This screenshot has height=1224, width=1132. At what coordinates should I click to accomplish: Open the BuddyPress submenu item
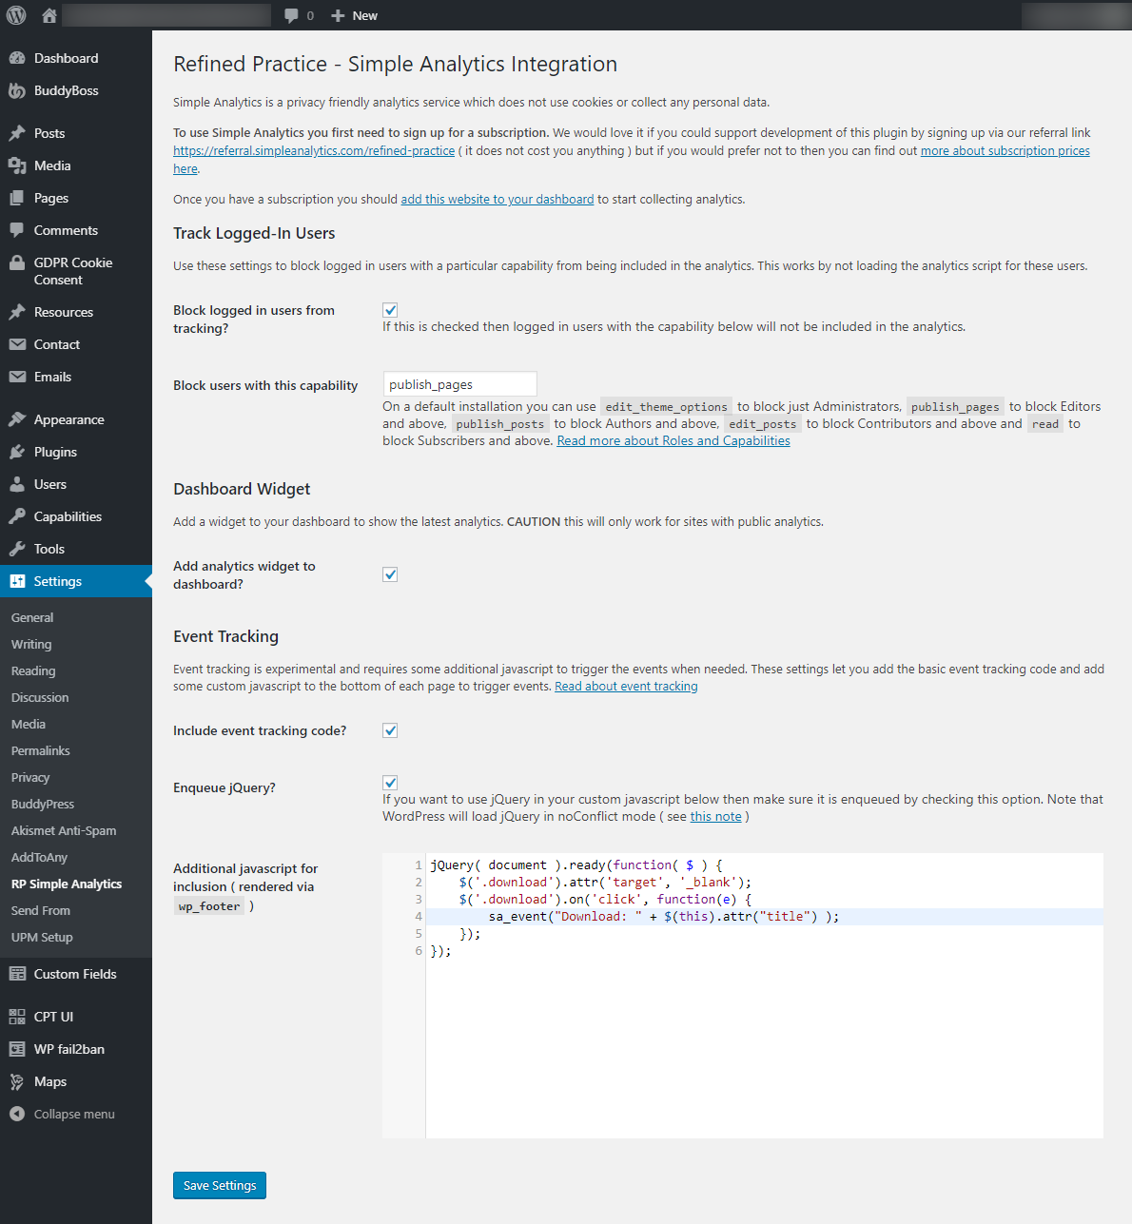(x=43, y=804)
